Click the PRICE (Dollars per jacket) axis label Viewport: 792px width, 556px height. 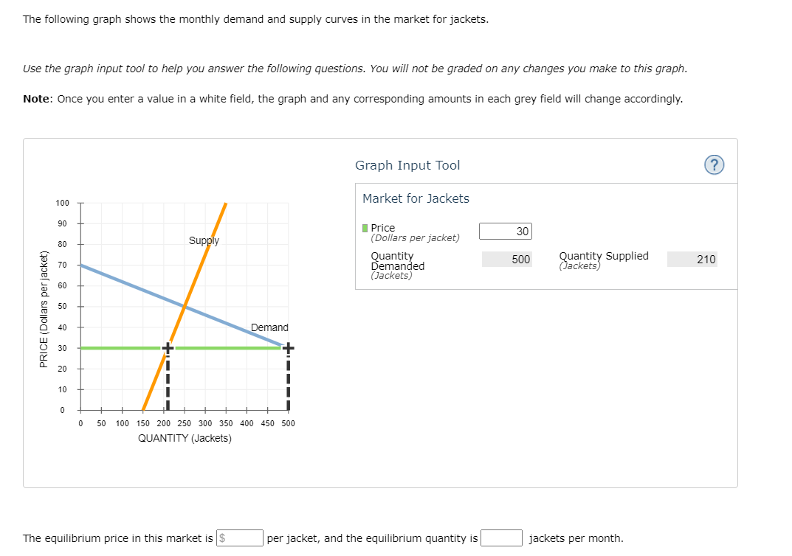pos(44,306)
